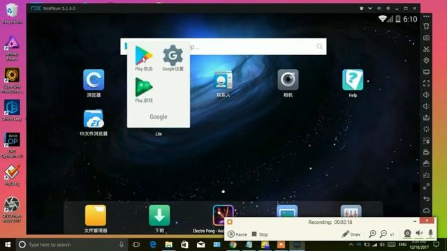This screenshot has height=251, width=447.
Task: Toggle webcam on recorder toolbar
Action: coord(407,234)
